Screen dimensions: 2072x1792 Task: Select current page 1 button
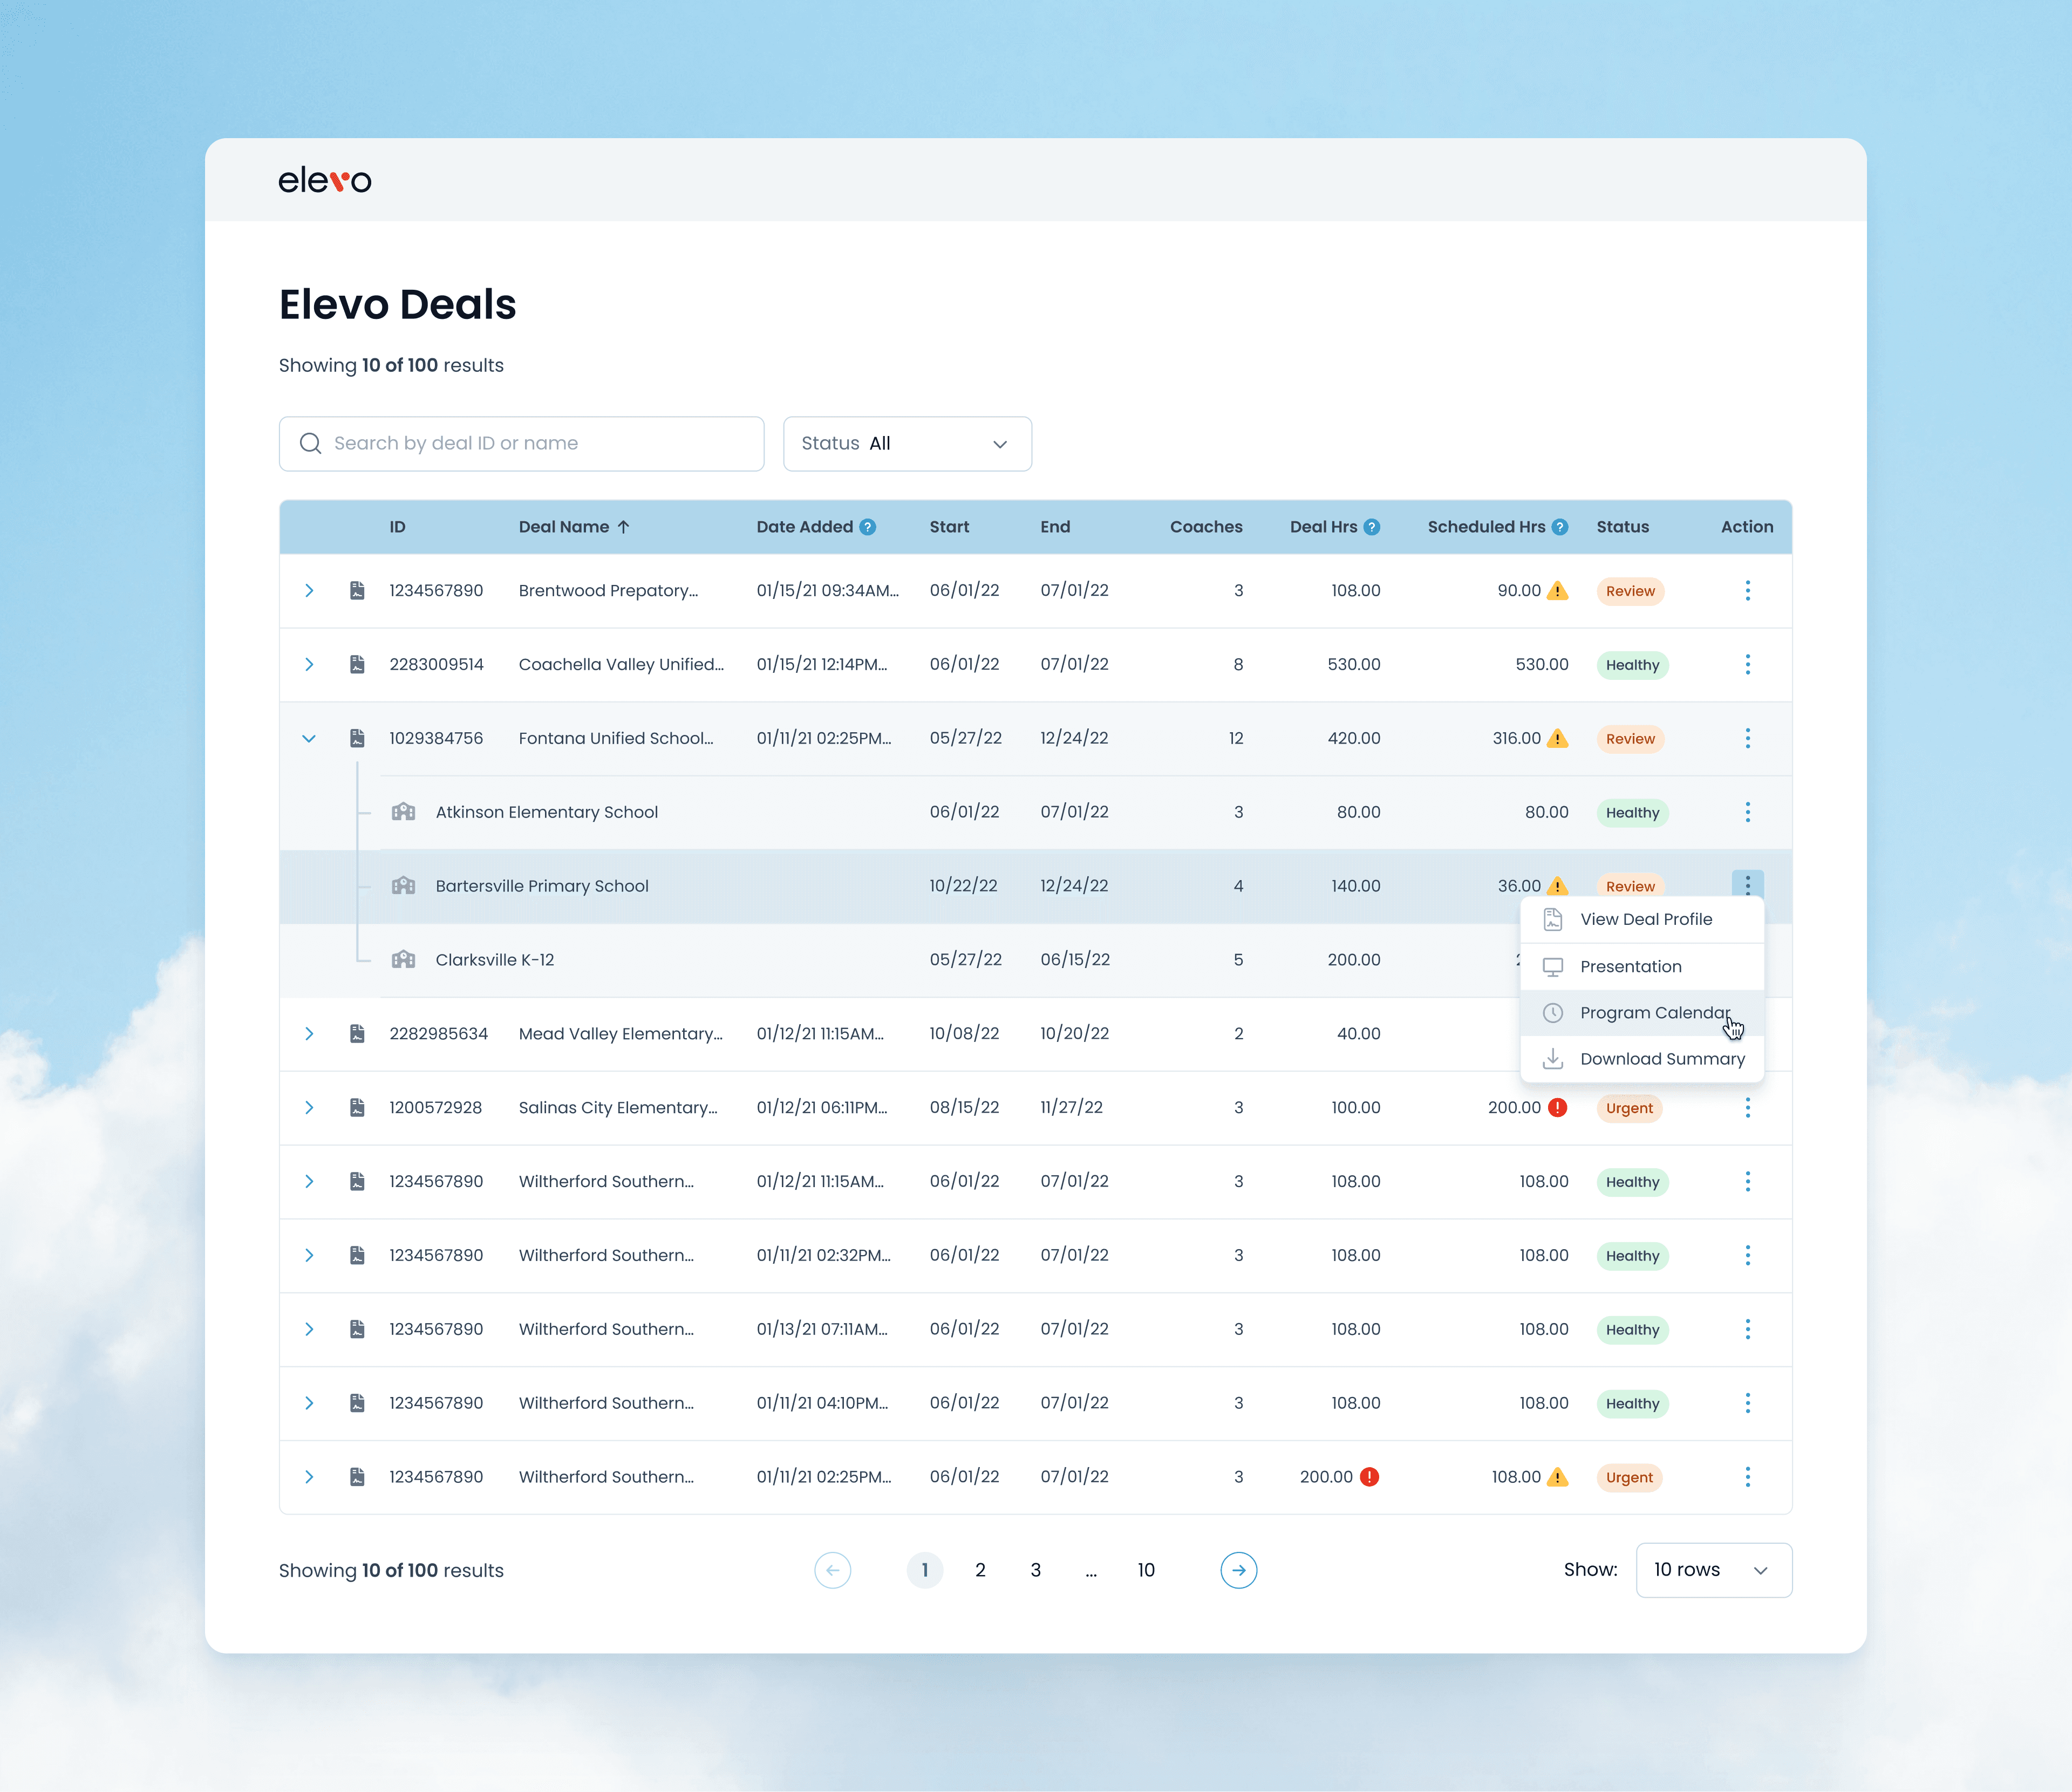pyautogui.click(x=925, y=1570)
